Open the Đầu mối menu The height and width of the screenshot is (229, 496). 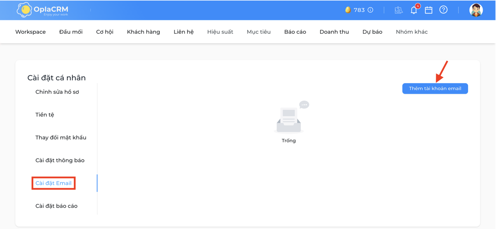(71, 32)
